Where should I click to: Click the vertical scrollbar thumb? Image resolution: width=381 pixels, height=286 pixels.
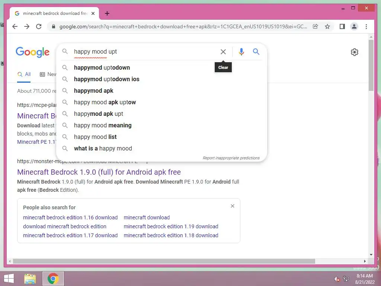coord(371,65)
